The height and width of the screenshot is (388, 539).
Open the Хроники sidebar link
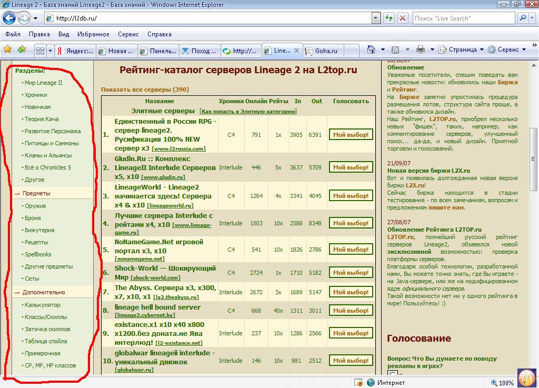tap(36, 95)
